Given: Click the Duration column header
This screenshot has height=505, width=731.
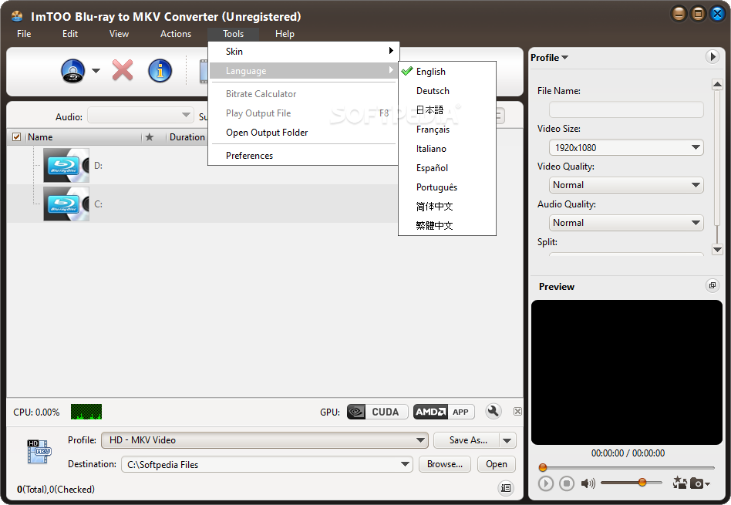Looking at the screenshot, I should [187, 137].
